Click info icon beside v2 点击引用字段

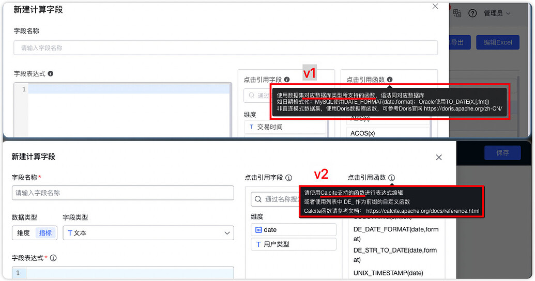click(x=288, y=178)
